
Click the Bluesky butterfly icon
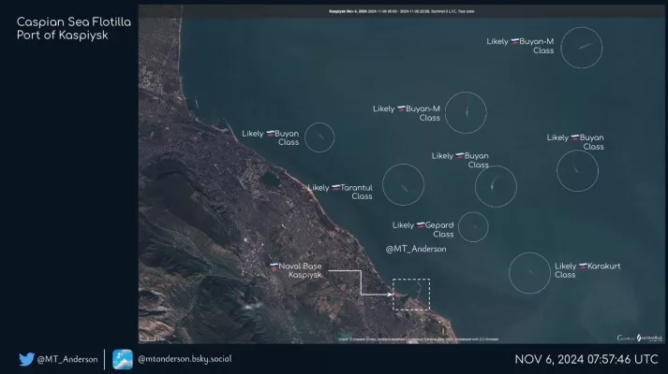122,359
